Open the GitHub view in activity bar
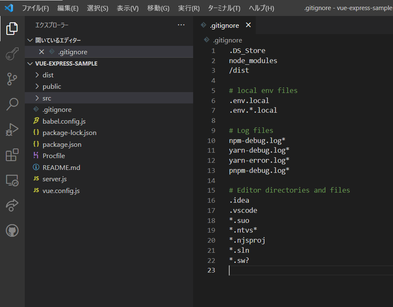The height and width of the screenshot is (307, 393). point(12,230)
